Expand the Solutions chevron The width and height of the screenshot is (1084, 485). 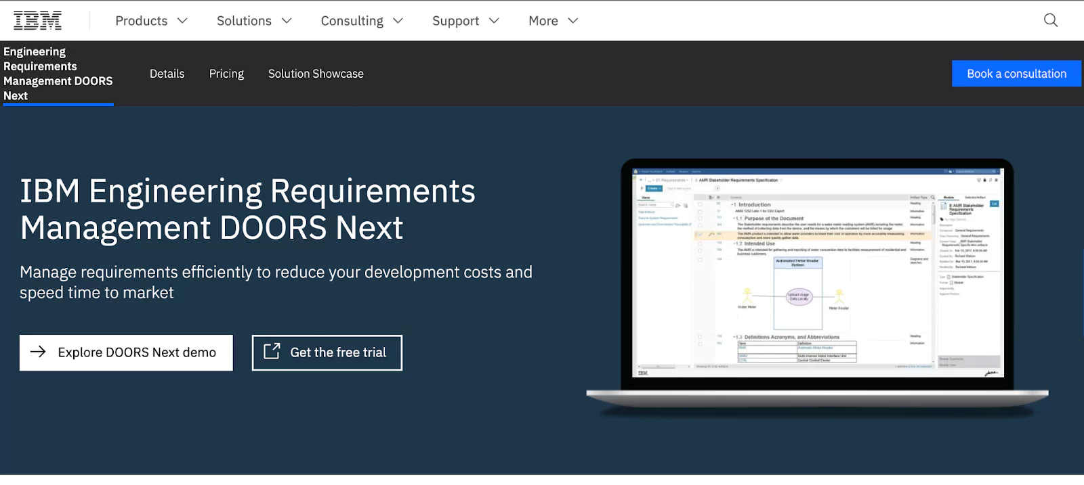click(287, 21)
